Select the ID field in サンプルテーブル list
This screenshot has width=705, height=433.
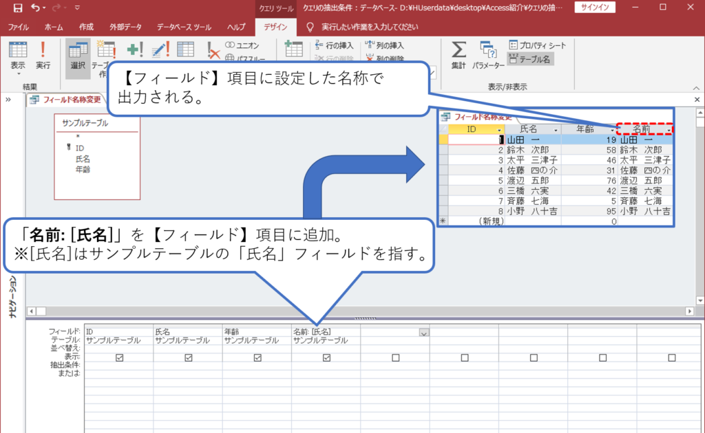(x=80, y=148)
